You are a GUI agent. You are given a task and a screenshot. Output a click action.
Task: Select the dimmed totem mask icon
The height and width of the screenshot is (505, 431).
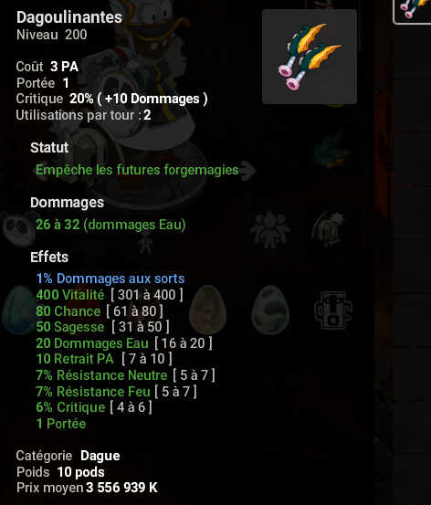333,310
